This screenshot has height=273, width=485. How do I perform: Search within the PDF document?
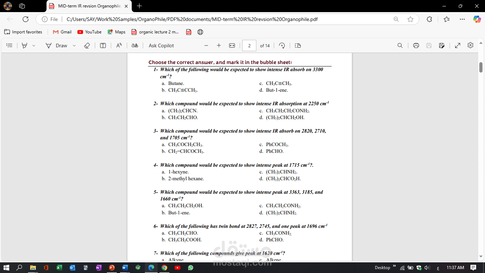(x=400, y=45)
